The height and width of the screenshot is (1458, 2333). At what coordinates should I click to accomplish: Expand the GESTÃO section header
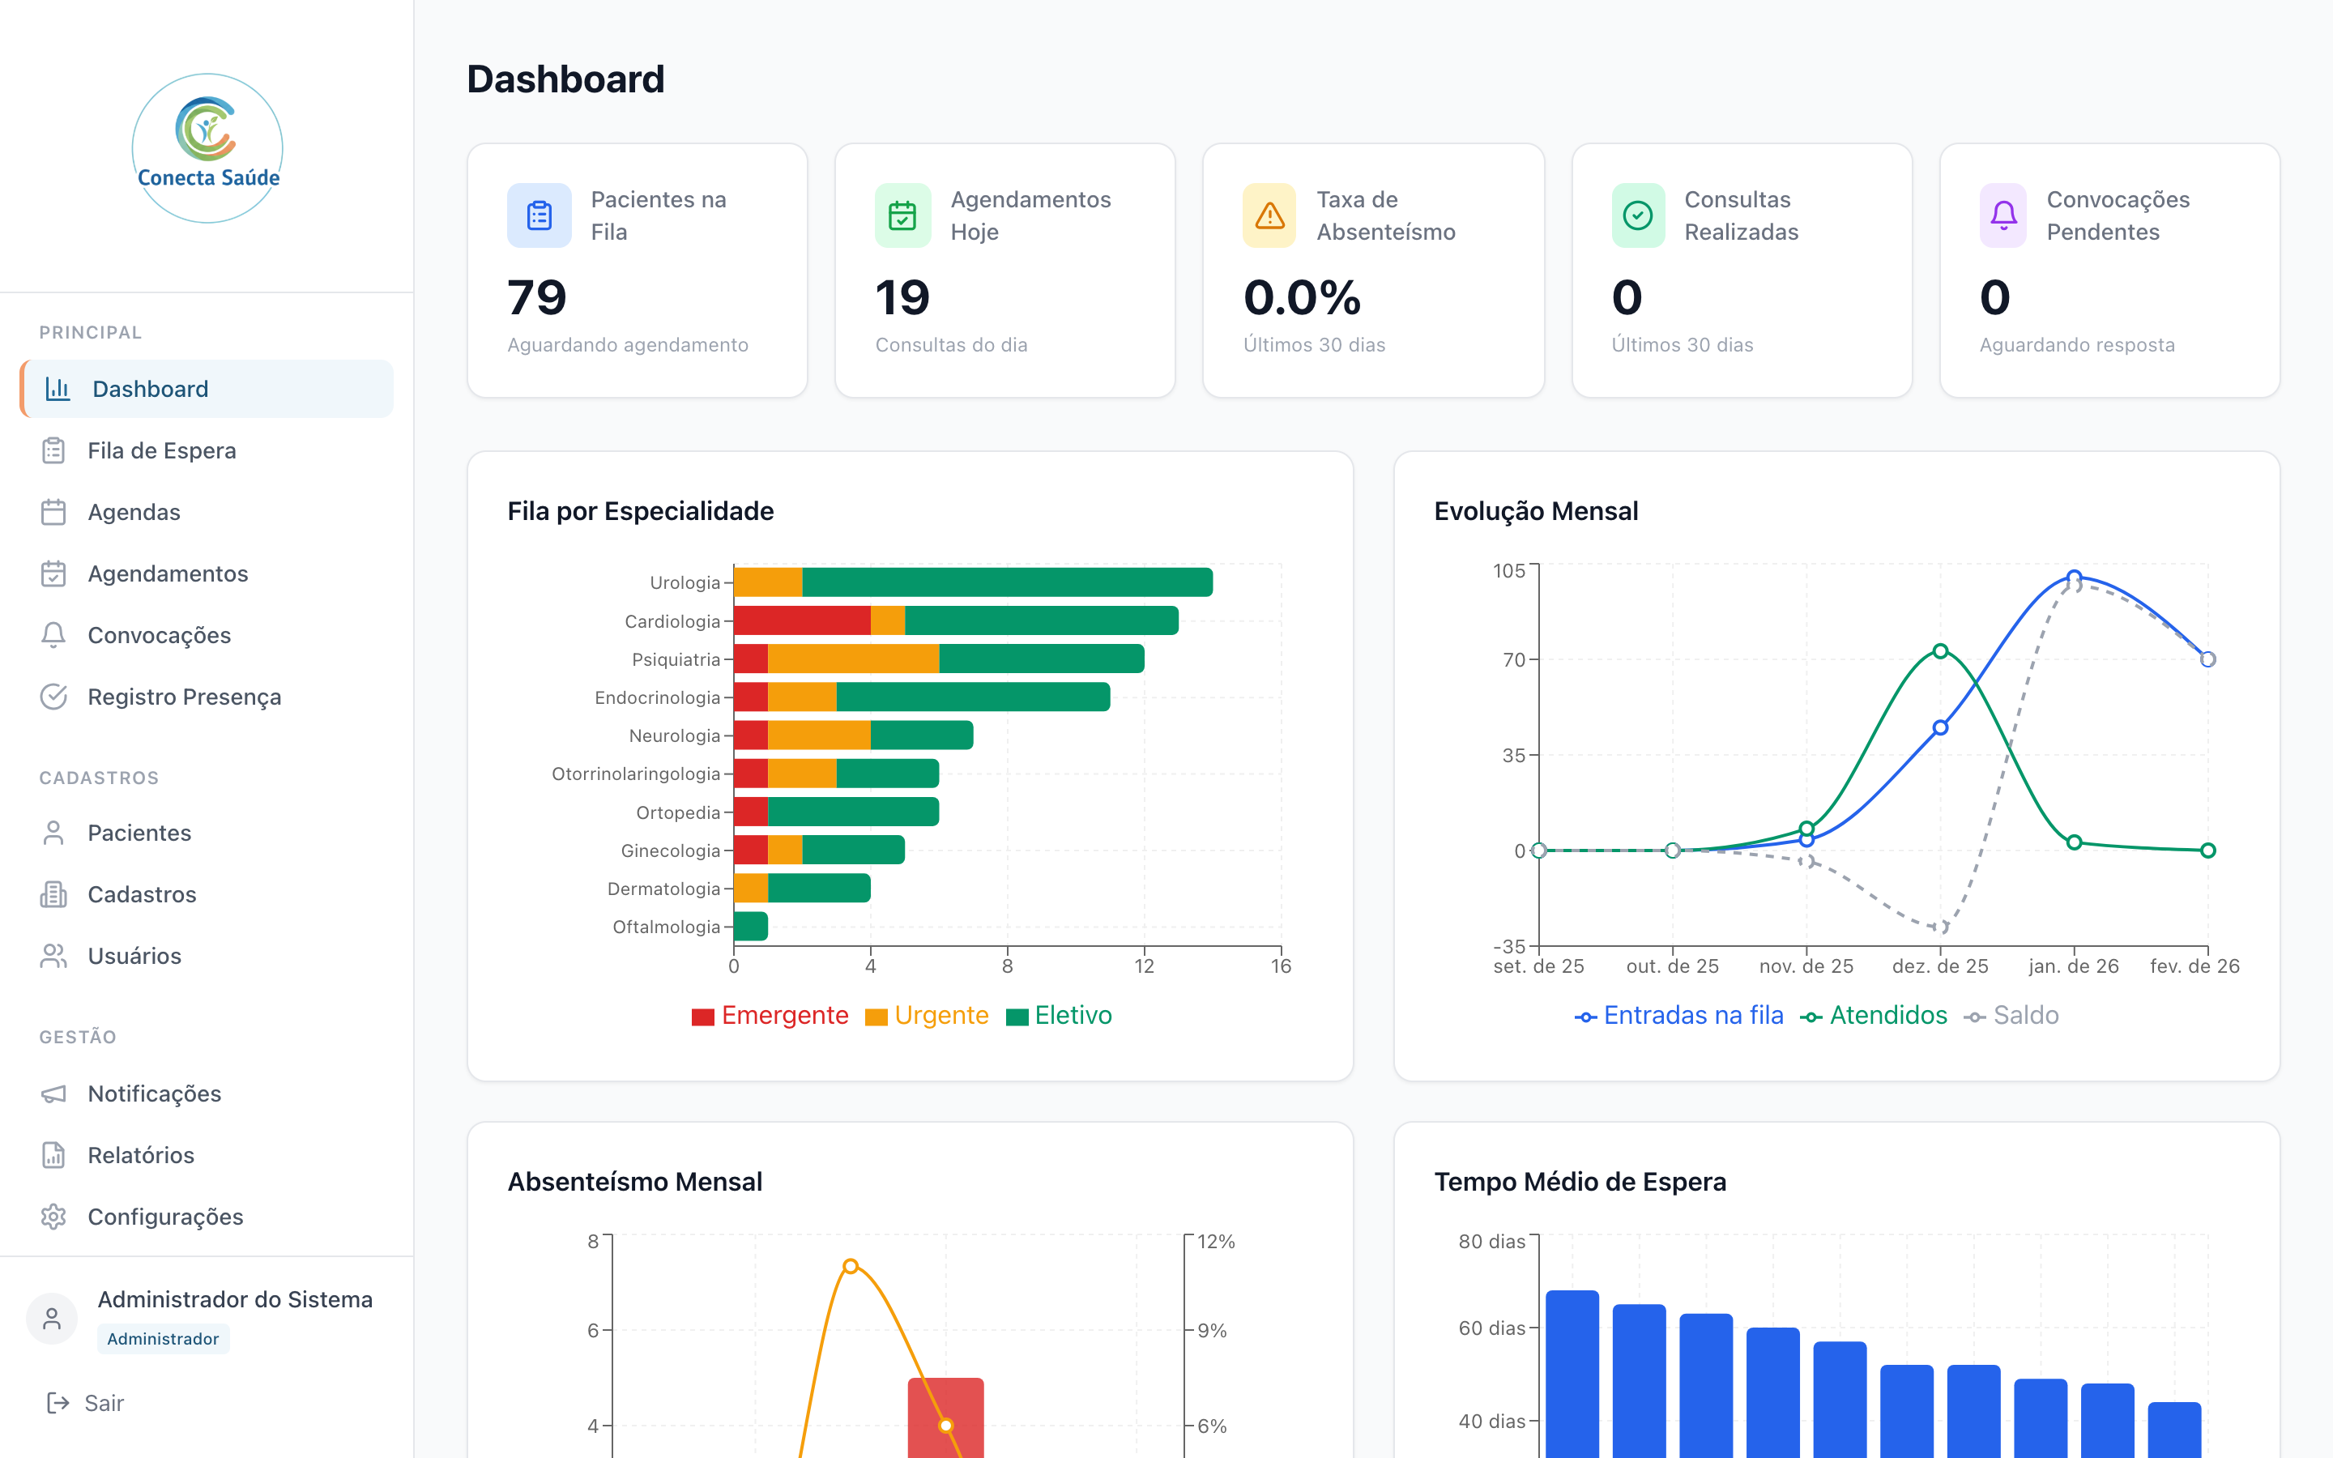click(78, 1037)
